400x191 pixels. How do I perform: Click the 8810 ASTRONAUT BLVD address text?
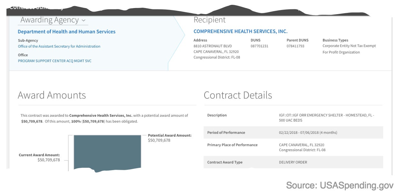213,46
